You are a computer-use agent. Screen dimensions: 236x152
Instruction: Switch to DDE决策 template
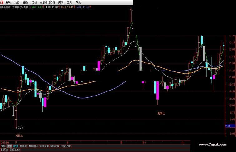pyautogui.click(x=44, y=146)
